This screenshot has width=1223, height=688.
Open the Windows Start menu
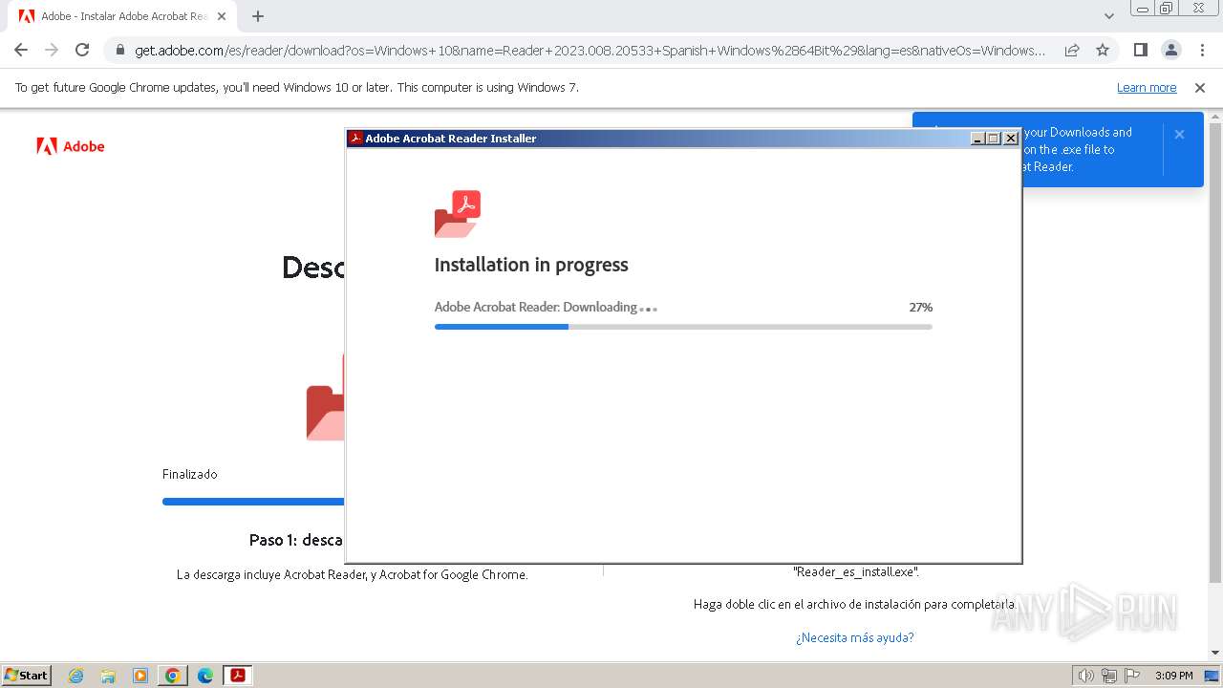pos(27,675)
